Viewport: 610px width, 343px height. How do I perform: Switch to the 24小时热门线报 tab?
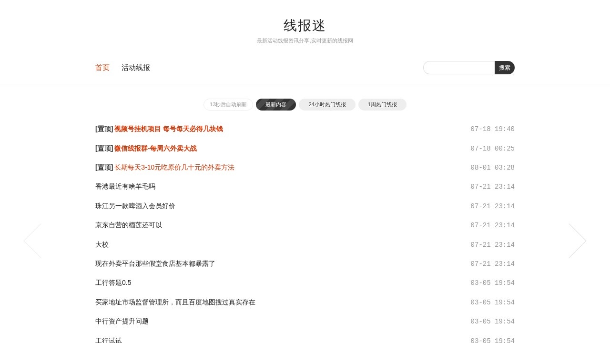click(x=327, y=104)
